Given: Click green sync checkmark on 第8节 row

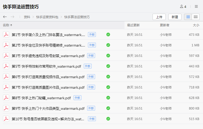Looking at the screenshot, I should tap(108, 98).
